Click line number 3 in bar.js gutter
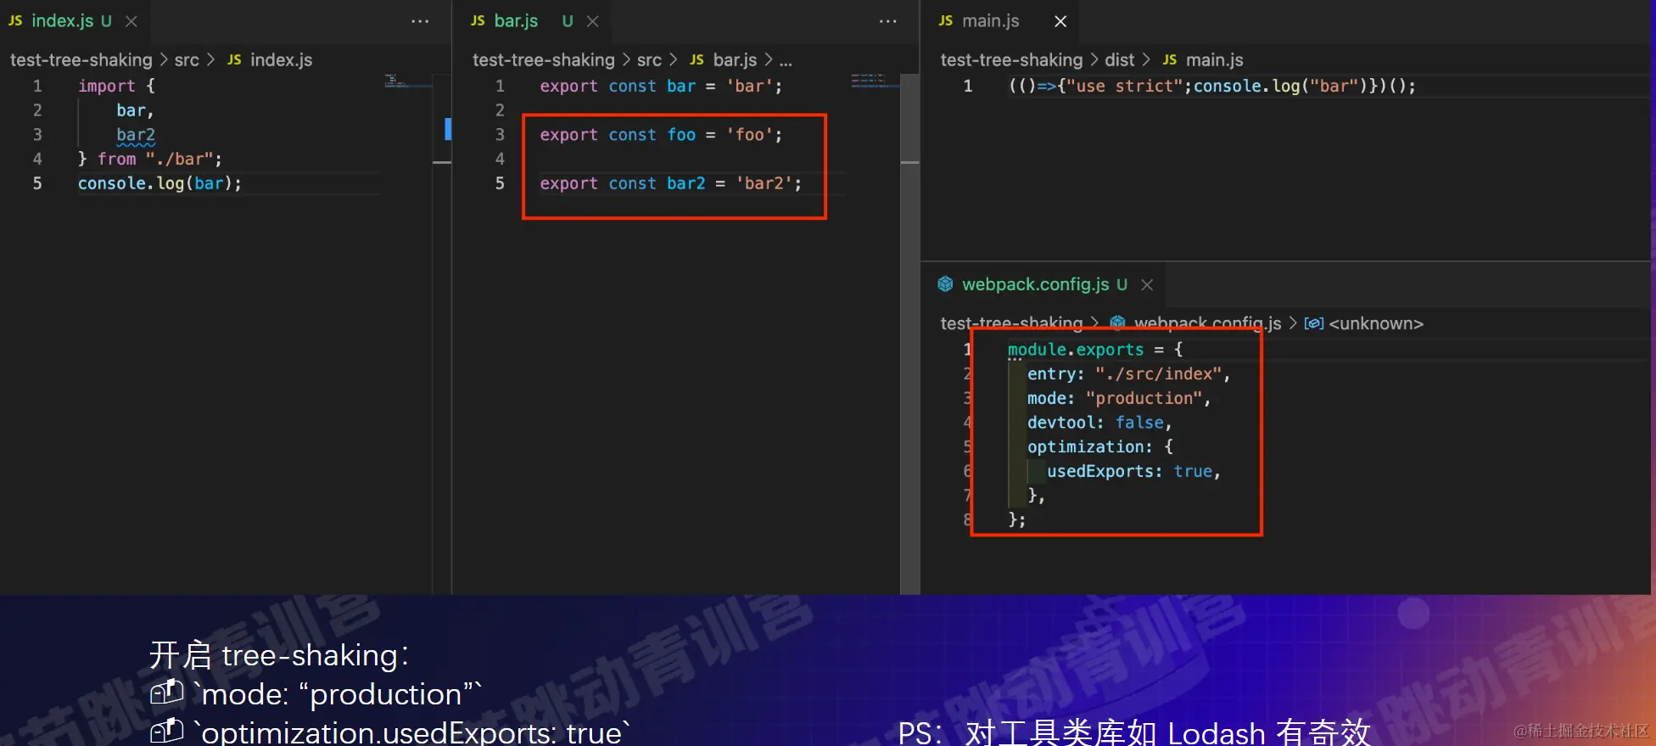 click(x=500, y=135)
